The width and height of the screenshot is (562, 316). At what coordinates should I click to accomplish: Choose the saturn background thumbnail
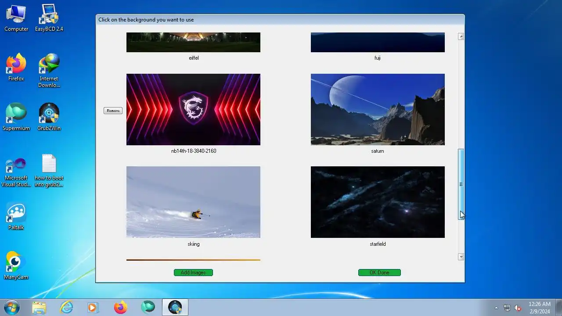[378, 109]
